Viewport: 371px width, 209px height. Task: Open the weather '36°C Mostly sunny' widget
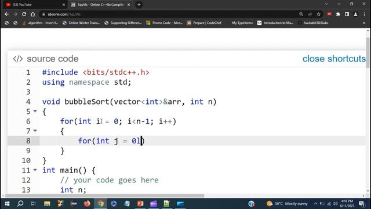[287, 204]
